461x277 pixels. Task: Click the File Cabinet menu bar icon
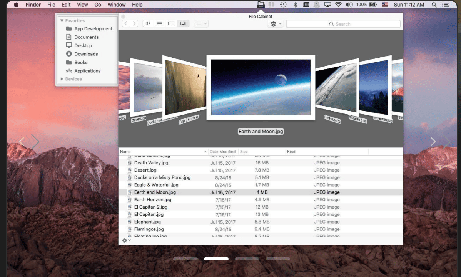261,4
